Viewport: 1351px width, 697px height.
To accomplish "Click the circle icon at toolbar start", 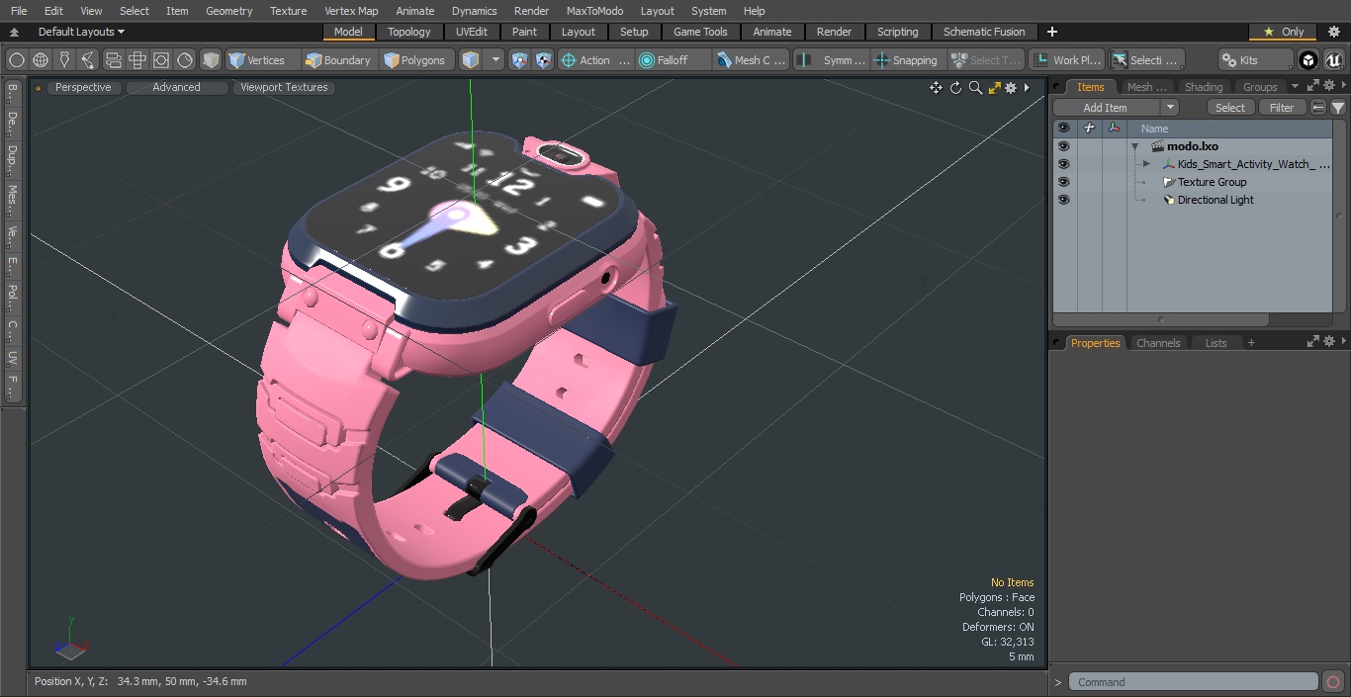I will pyautogui.click(x=16, y=60).
